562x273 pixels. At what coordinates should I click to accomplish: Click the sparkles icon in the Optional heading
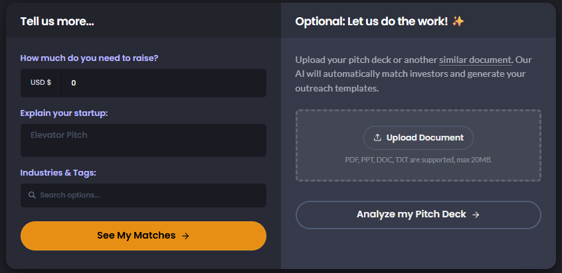click(x=458, y=21)
